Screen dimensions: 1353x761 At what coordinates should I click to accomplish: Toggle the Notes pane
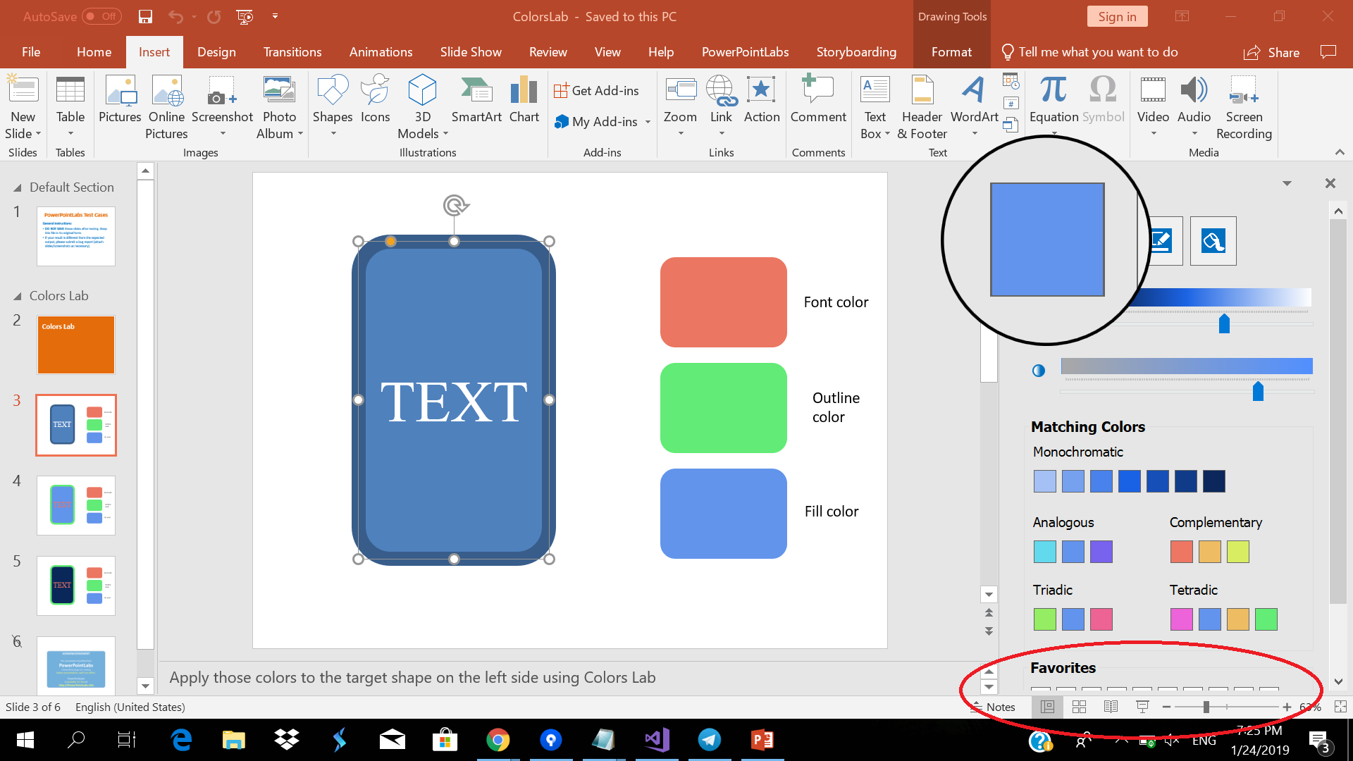(995, 707)
